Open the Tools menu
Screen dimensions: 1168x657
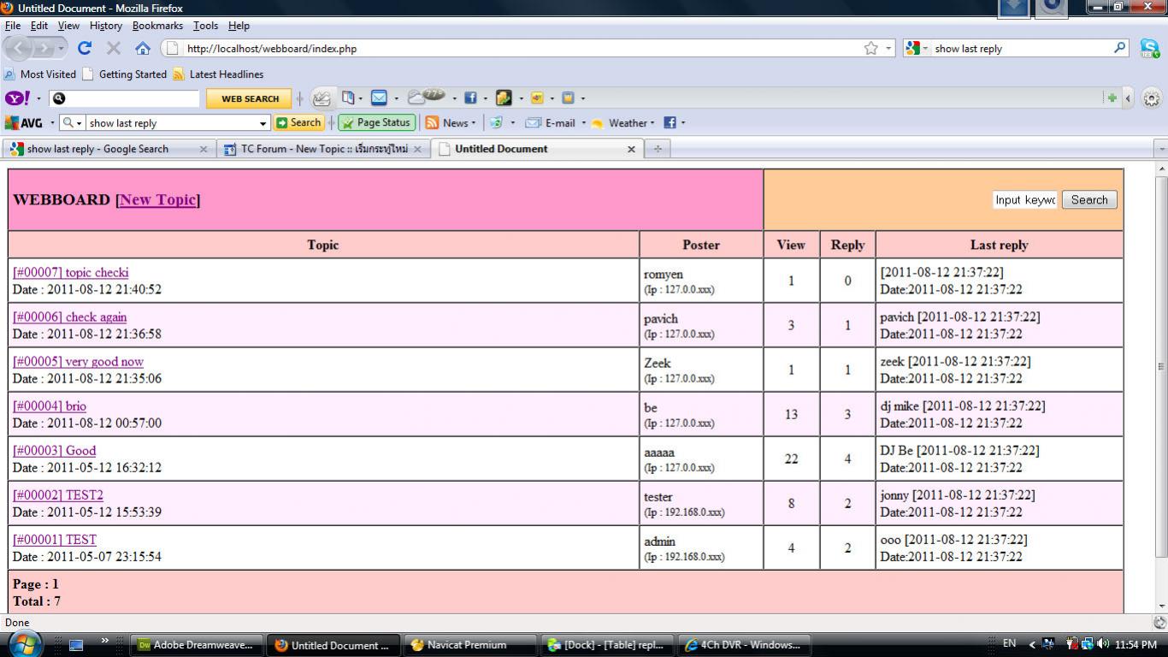click(205, 26)
